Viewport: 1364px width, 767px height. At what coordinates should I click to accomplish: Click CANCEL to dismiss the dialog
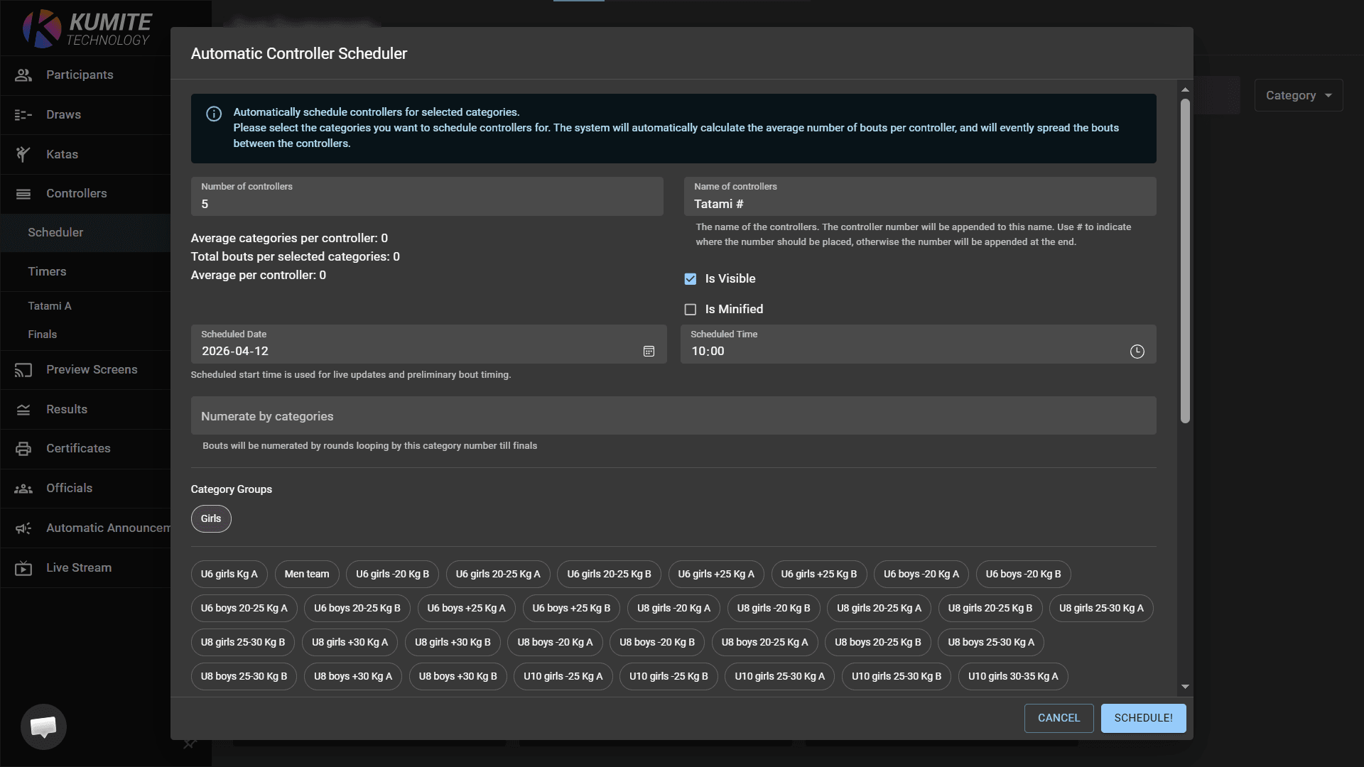tap(1059, 718)
